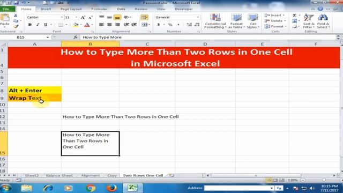The width and height of the screenshot is (343, 193).
Task: Open the File tab
Action: coord(8,9)
